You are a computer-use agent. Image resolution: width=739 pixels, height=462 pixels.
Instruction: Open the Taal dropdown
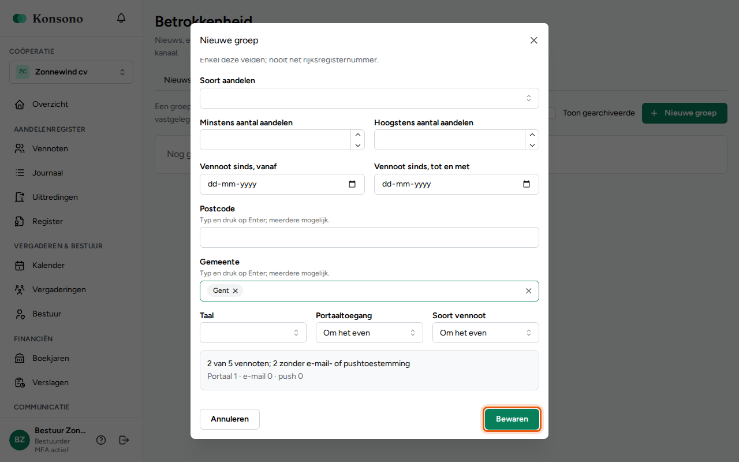(x=253, y=333)
